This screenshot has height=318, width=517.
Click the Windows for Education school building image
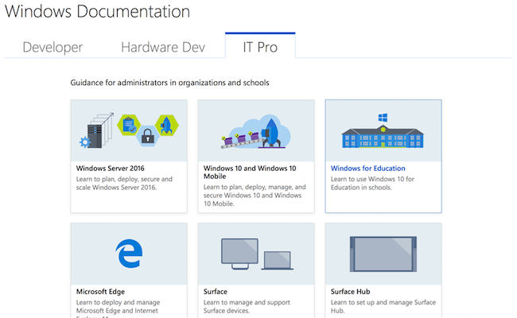click(383, 137)
